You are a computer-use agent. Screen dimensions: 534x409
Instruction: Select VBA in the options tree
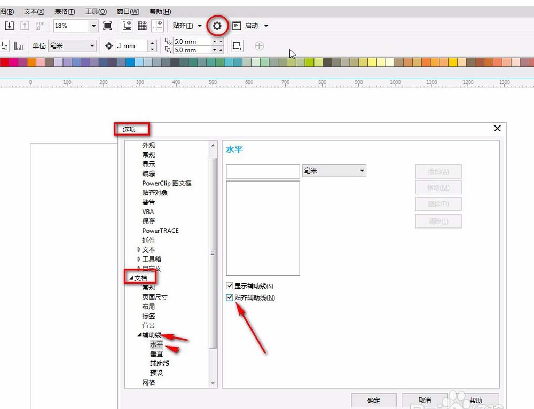click(x=148, y=211)
